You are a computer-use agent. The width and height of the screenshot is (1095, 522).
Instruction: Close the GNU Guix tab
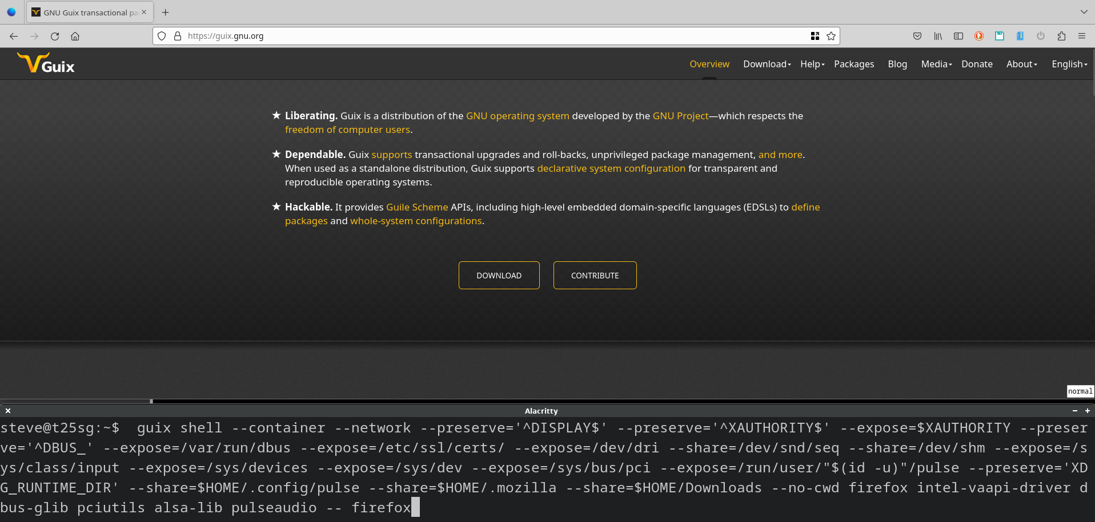[144, 12]
